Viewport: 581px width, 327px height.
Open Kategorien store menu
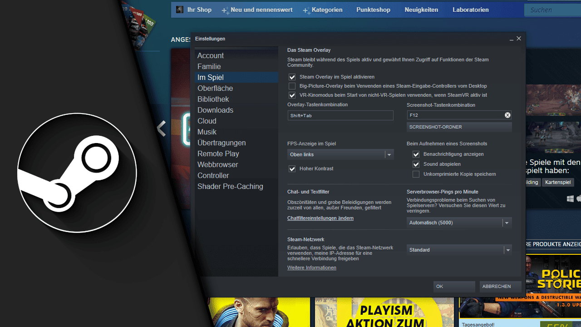click(327, 10)
